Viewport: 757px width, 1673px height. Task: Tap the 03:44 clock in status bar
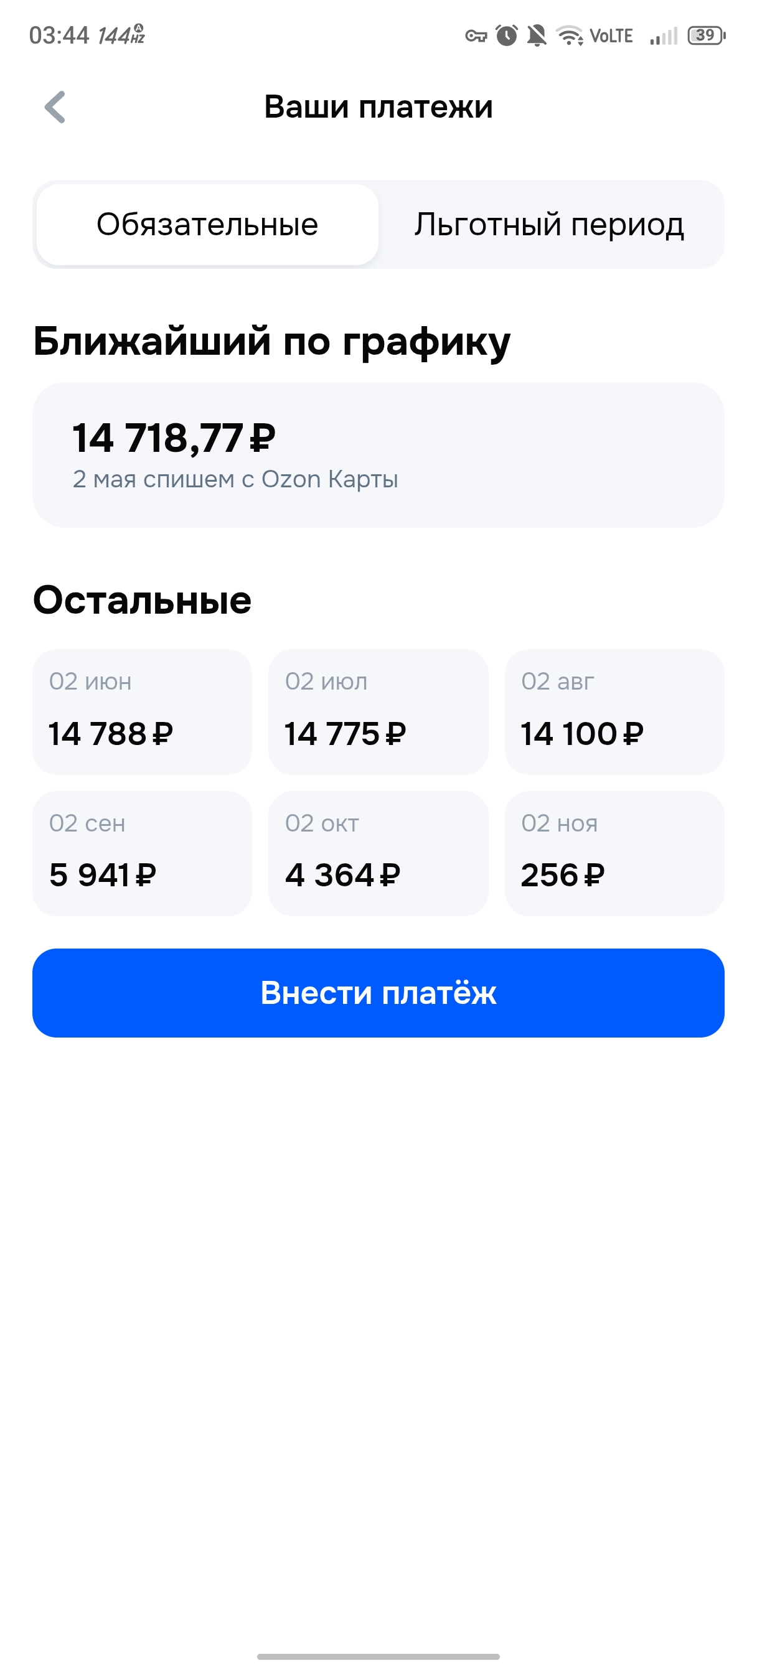[59, 35]
